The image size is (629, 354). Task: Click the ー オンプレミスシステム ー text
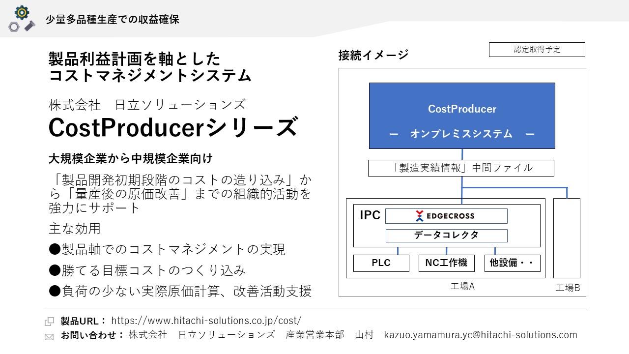[x=461, y=134]
